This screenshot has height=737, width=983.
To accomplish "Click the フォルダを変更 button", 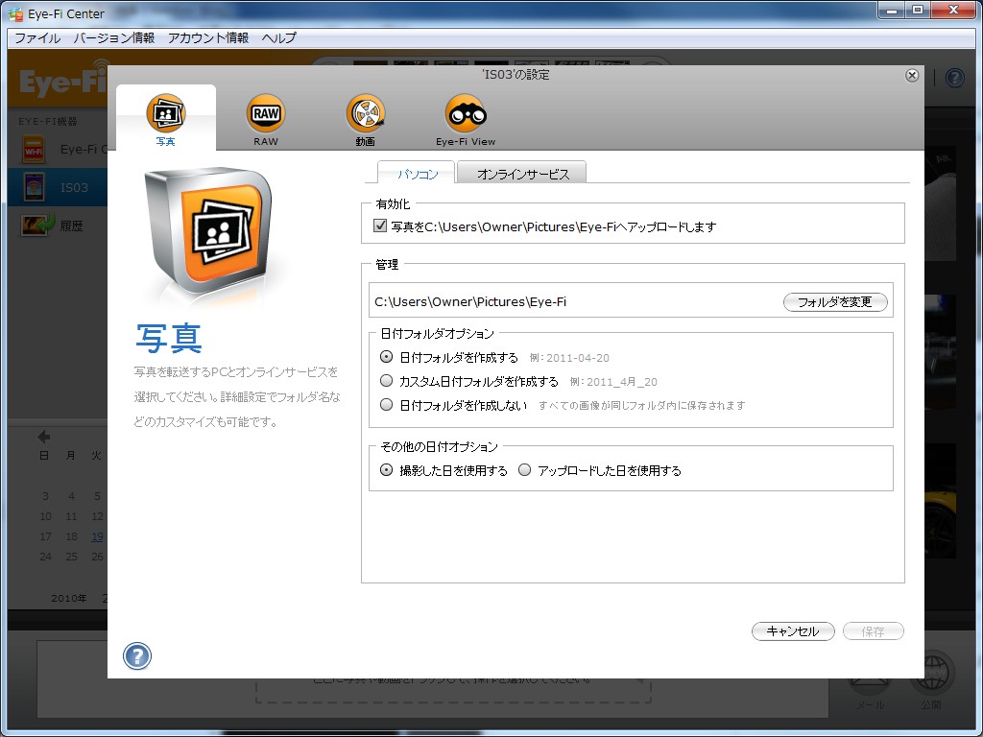I will [x=835, y=302].
